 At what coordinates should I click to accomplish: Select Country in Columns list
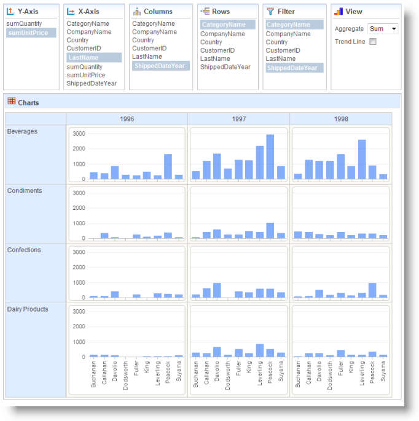click(x=143, y=40)
